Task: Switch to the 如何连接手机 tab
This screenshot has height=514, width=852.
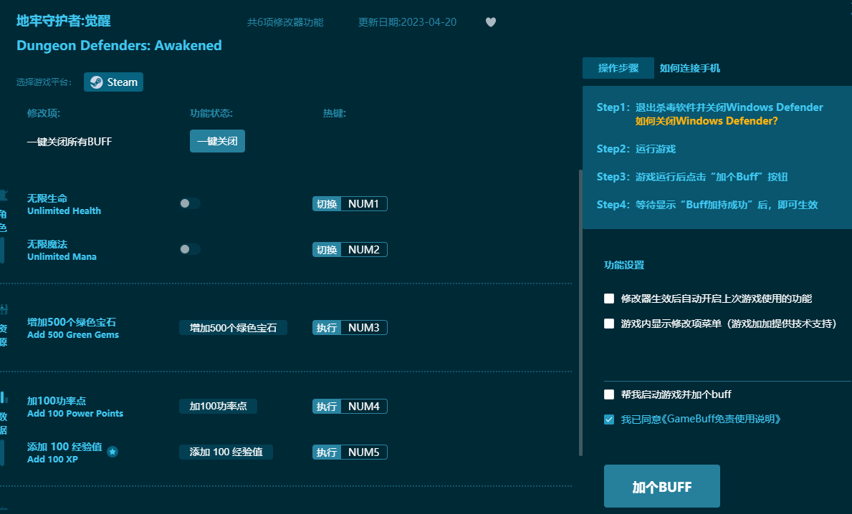Action: click(x=689, y=68)
